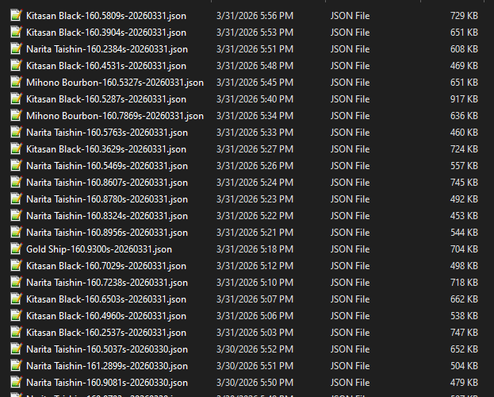This screenshot has width=494, height=397.
Task: Select file name Kitasan Black-160.5287s-20260331.json
Action: 106,99
